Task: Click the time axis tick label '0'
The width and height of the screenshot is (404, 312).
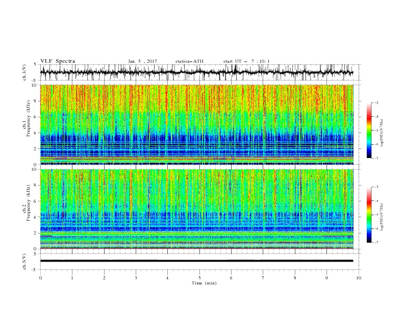Action: 40,278
